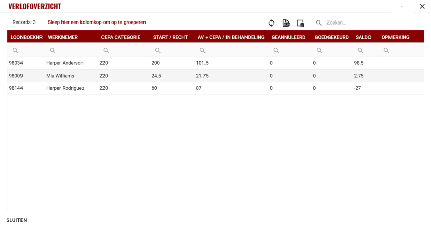Click the refresh icon in the toolbar
431x230 pixels.
[271, 23]
